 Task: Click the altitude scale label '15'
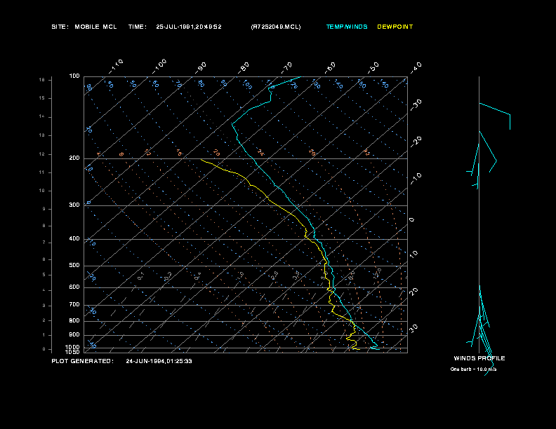pos(42,98)
